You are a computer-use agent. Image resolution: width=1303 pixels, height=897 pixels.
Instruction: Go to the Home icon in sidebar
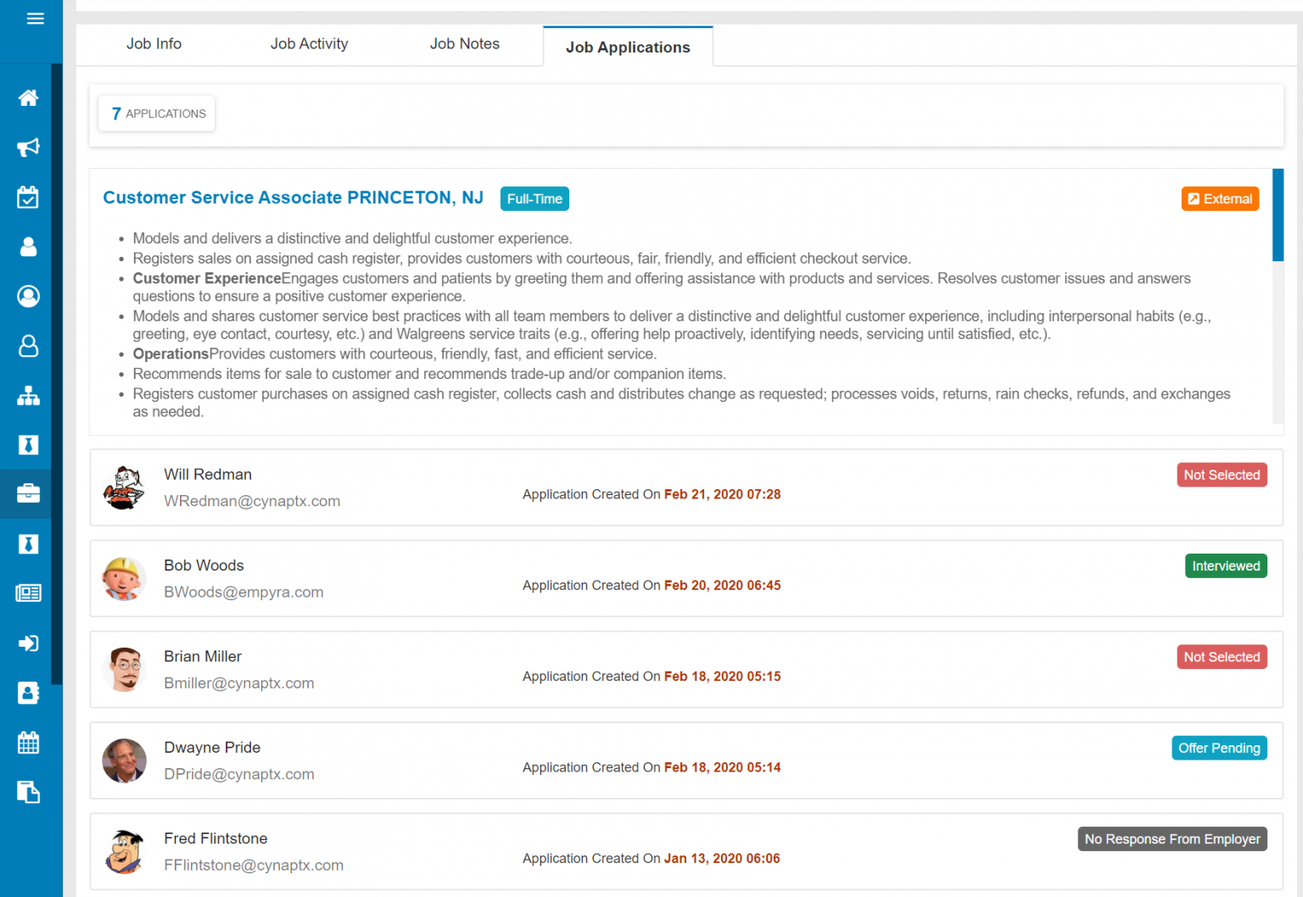tap(28, 98)
